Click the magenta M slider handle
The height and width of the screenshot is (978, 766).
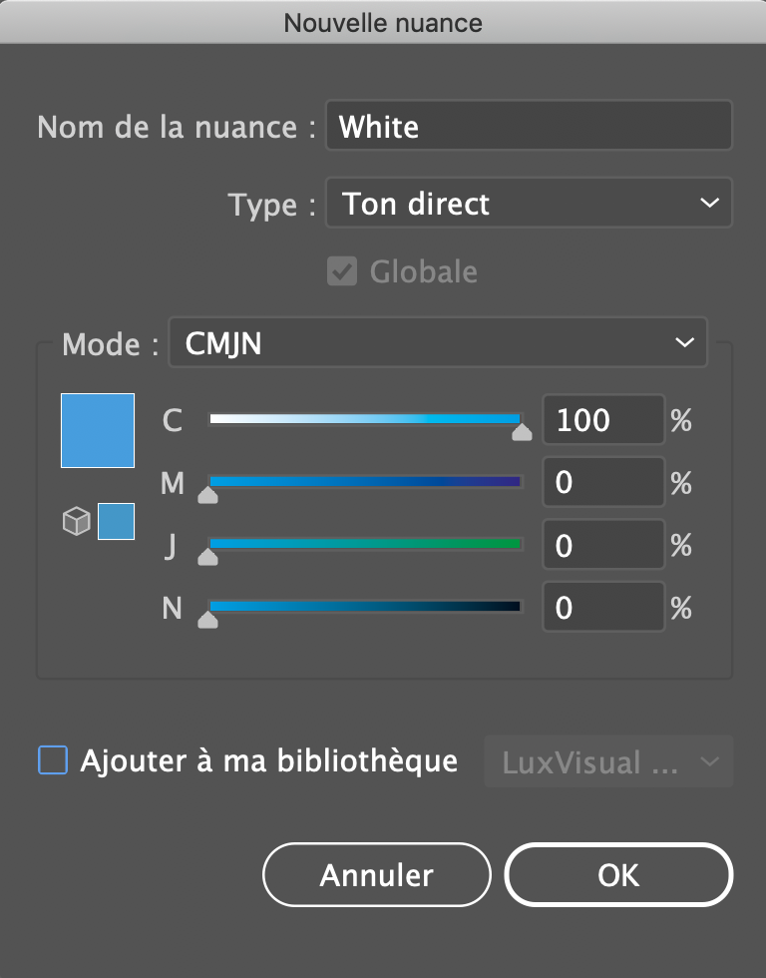(x=207, y=494)
